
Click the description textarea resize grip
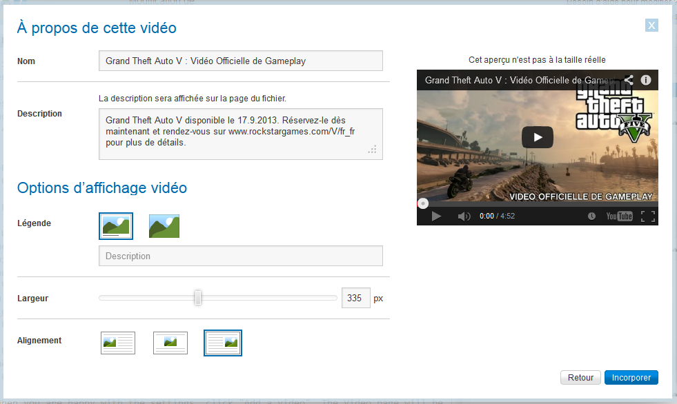(x=372, y=150)
